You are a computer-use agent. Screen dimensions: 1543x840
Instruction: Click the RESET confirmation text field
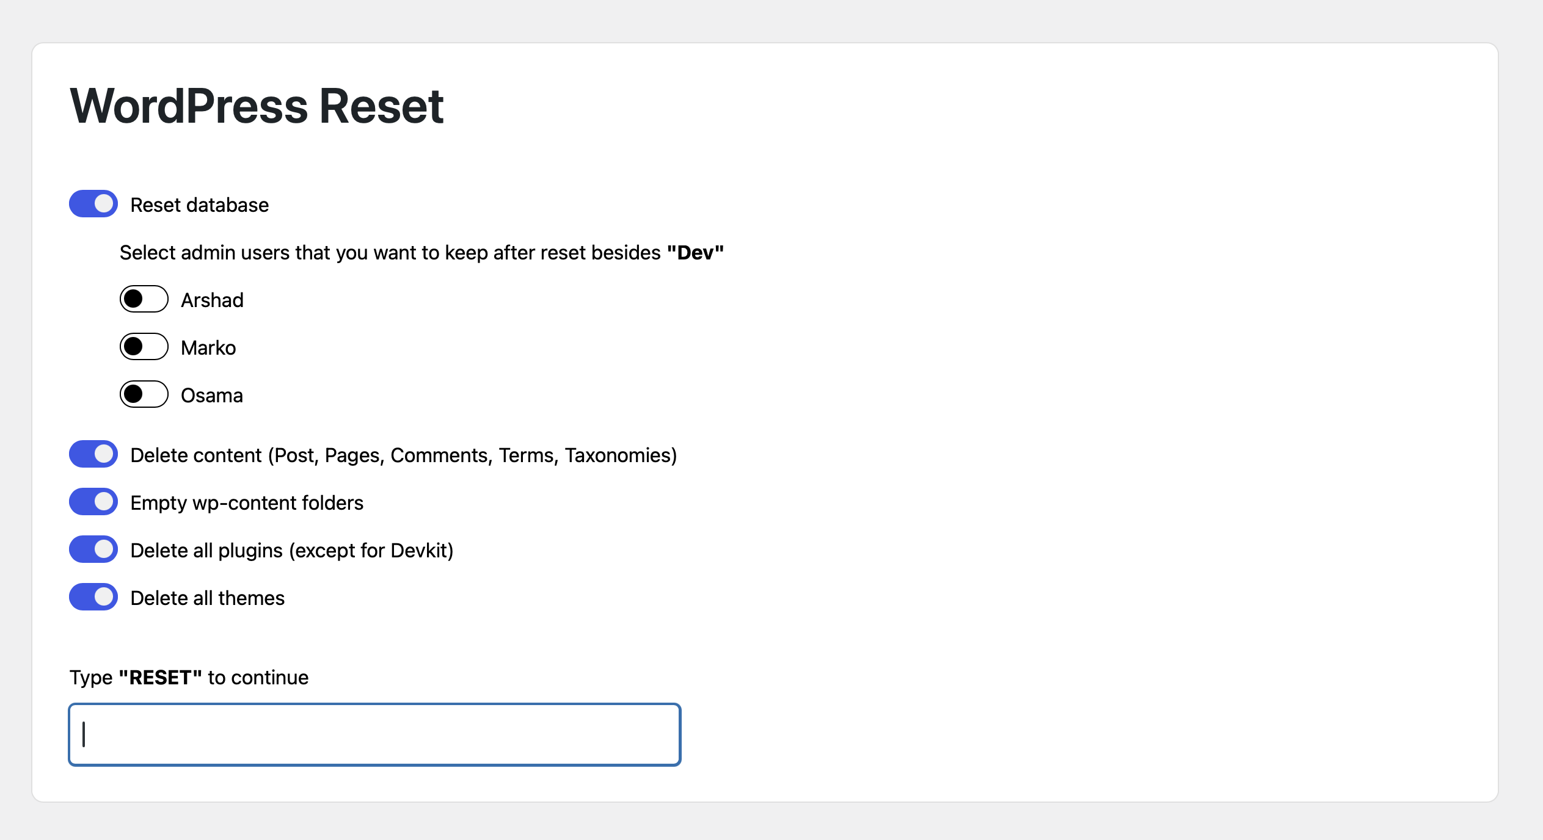374,734
